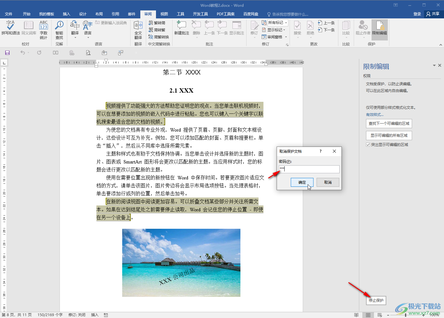Click the password (密码) input field
The image size is (444, 318).
(309, 169)
